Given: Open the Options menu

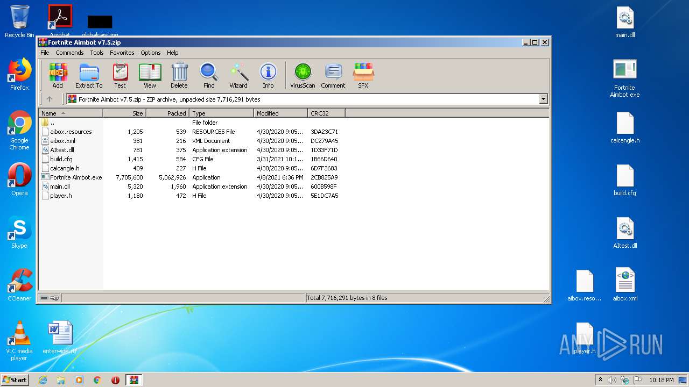Looking at the screenshot, I should (151, 53).
